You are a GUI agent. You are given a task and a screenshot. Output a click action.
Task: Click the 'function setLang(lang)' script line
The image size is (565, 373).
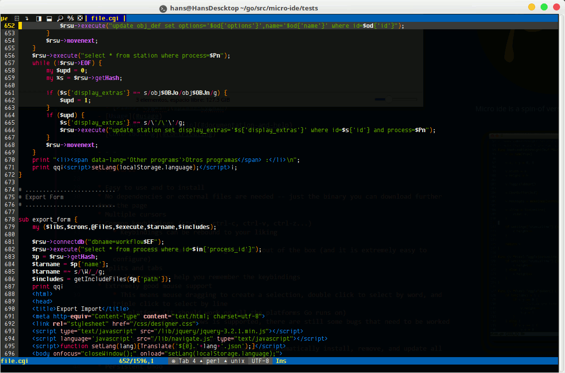click(x=159, y=346)
